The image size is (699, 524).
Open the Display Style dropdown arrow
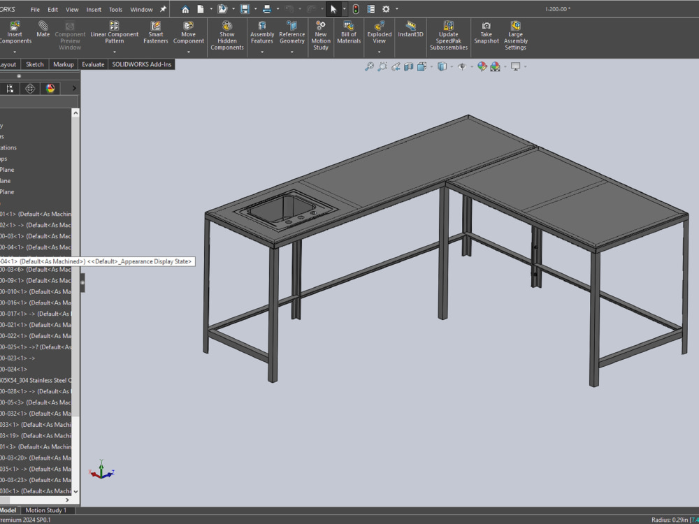[453, 67]
